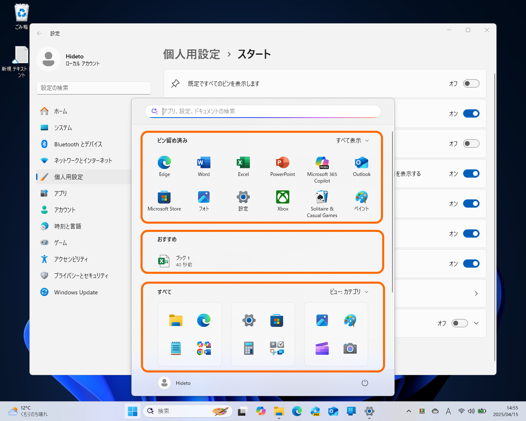This screenshot has height=421, width=526.
Task: Open the Calculator icon in すべて categories
Action: [249, 348]
